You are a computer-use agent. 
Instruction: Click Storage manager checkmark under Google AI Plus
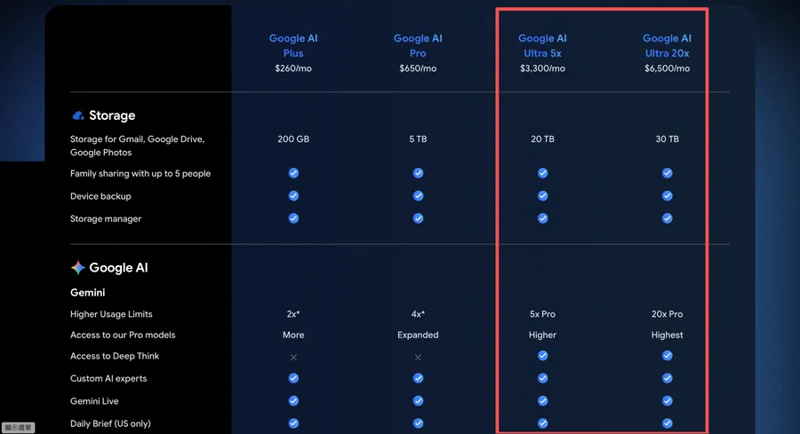293,218
